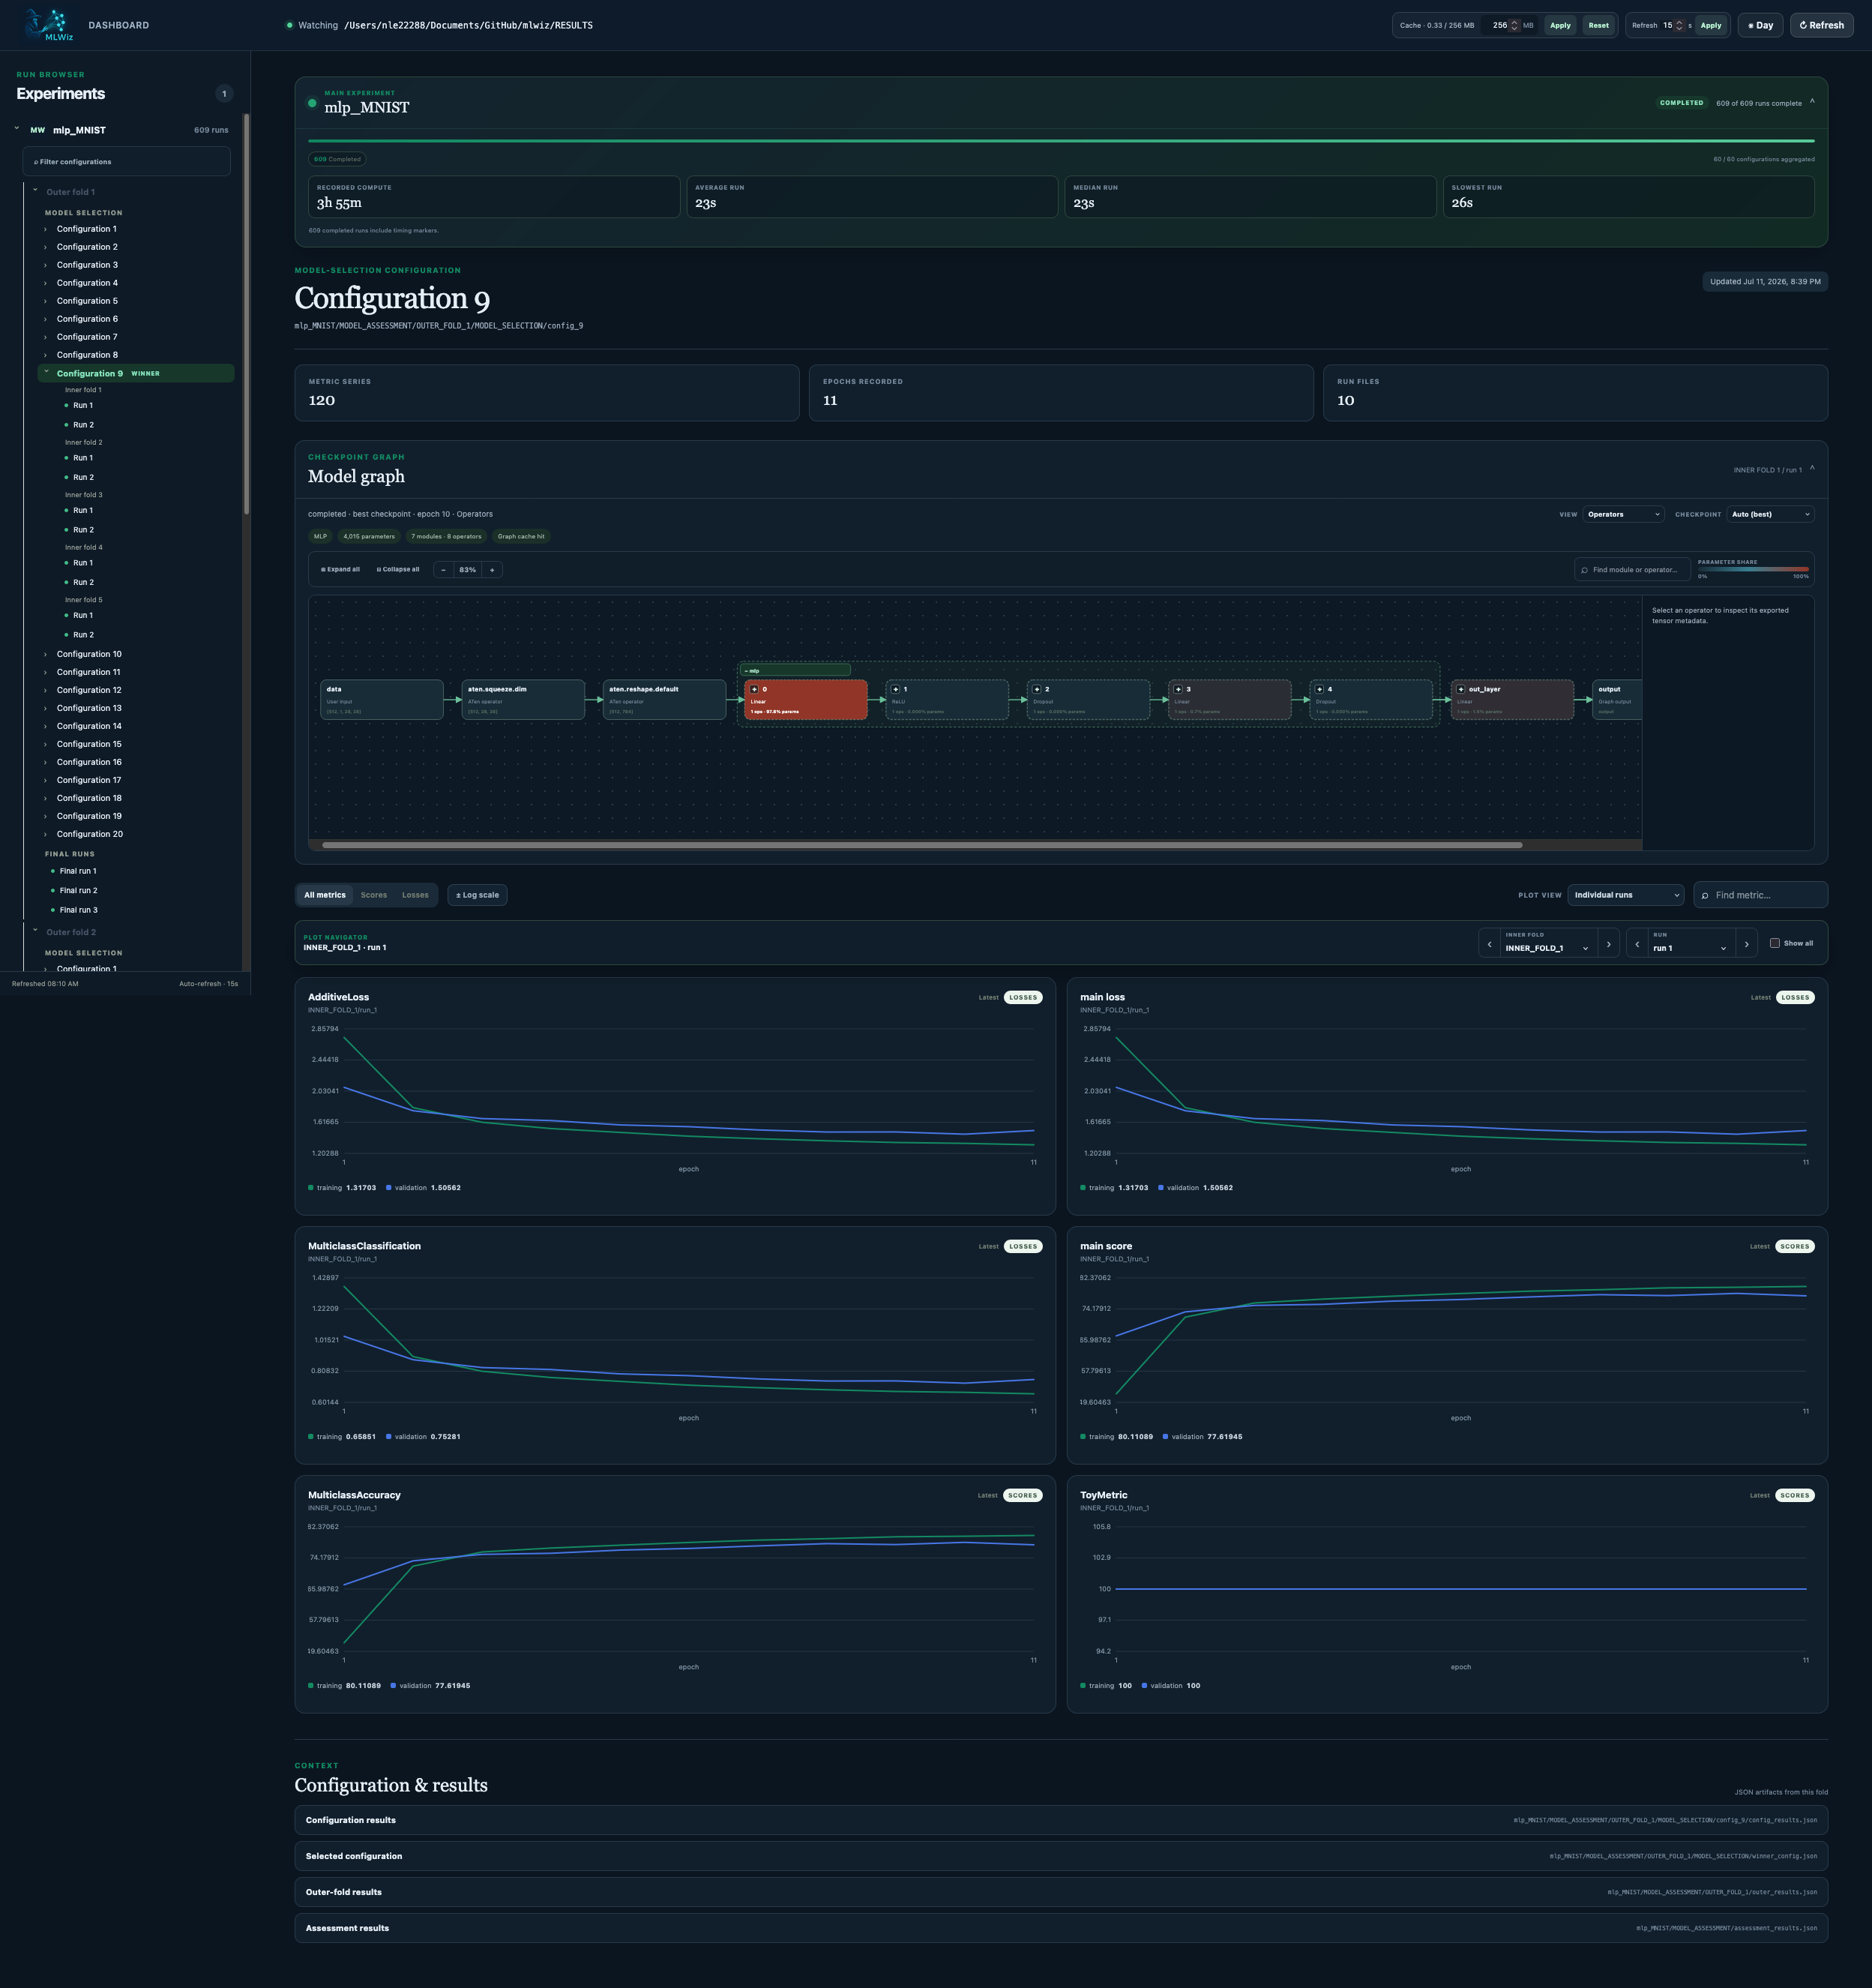This screenshot has width=1872, height=1988.
Task: Click the 83% zoom level indicator
Action: pyautogui.click(x=468, y=569)
